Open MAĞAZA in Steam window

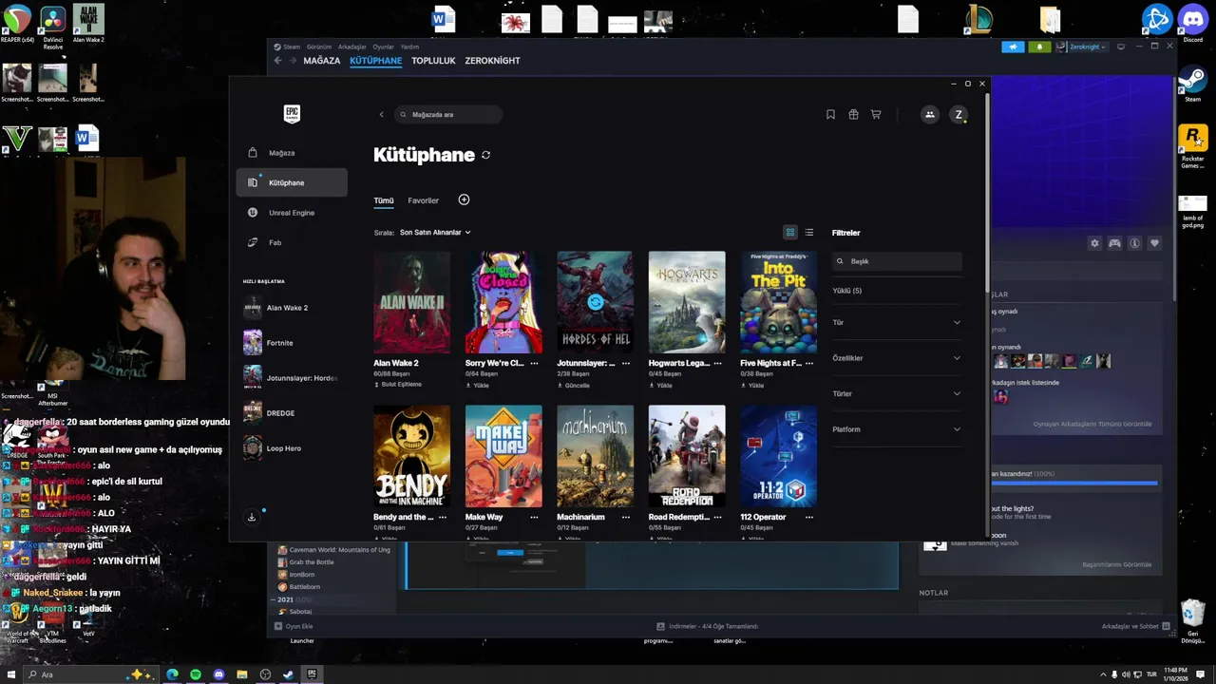321,61
